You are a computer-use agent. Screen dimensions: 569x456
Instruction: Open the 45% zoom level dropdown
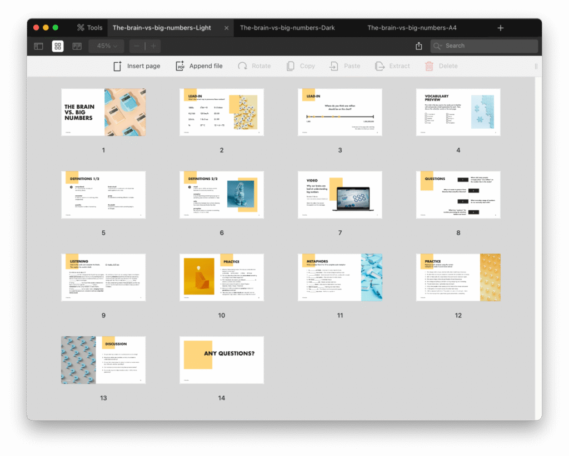tap(107, 46)
